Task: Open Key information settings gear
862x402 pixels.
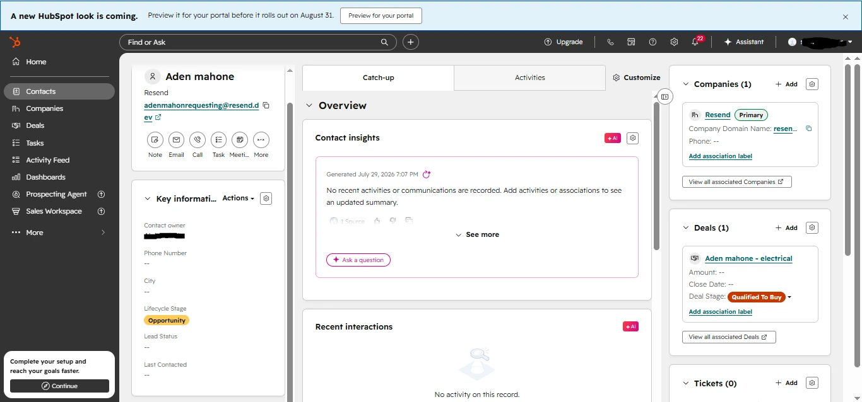Action: [266, 198]
